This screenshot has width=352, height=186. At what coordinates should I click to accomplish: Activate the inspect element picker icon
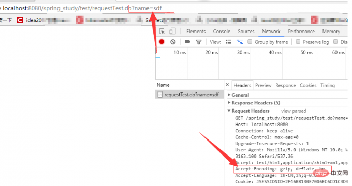tap(162, 31)
